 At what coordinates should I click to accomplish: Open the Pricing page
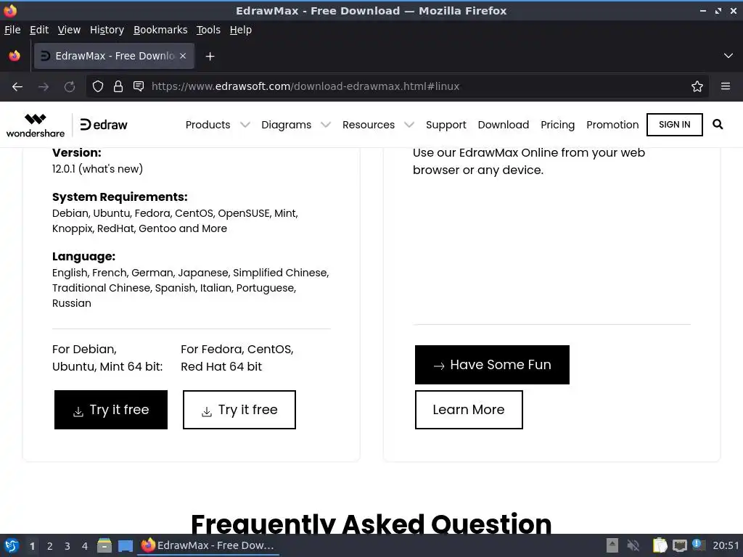[557, 125]
